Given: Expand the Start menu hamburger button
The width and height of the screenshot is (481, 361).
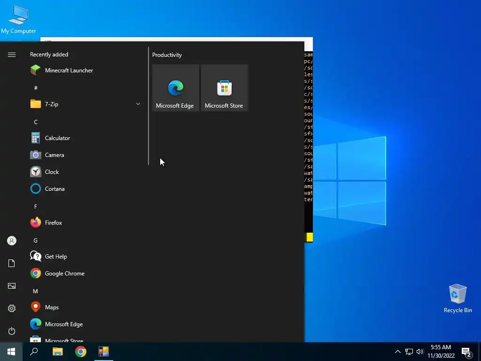Looking at the screenshot, I should click(x=12, y=55).
